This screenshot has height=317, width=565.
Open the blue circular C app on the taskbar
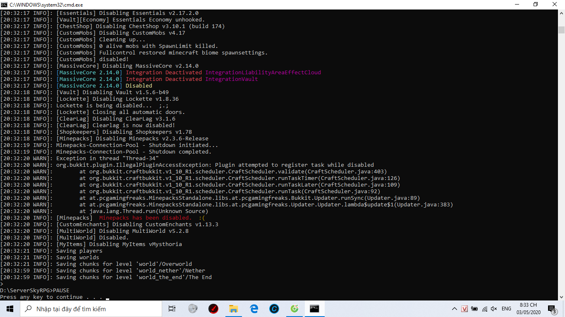(x=274, y=309)
